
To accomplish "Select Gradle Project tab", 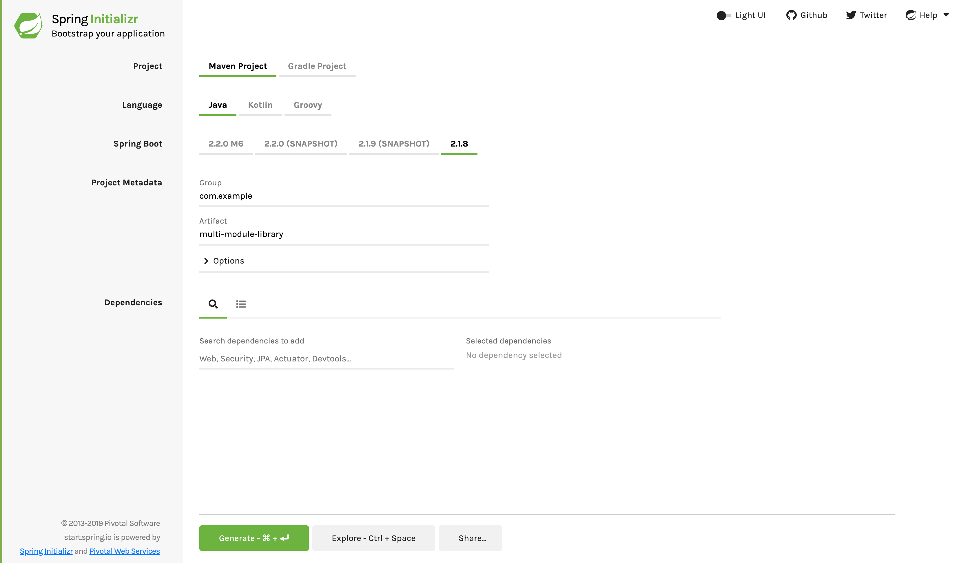I will [x=317, y=66].
